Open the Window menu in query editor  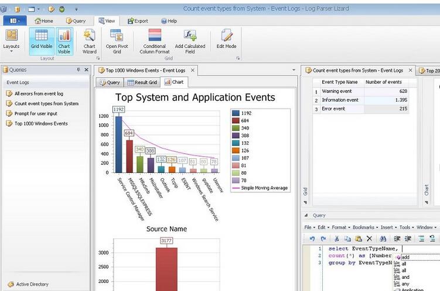pyautogui.click(x=427, y=227)
